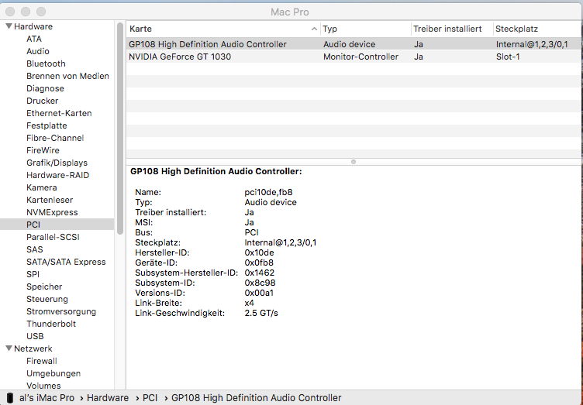
Task: Select SPI in the sidebar
Action: pyautogui.click(x=33, y=274)
